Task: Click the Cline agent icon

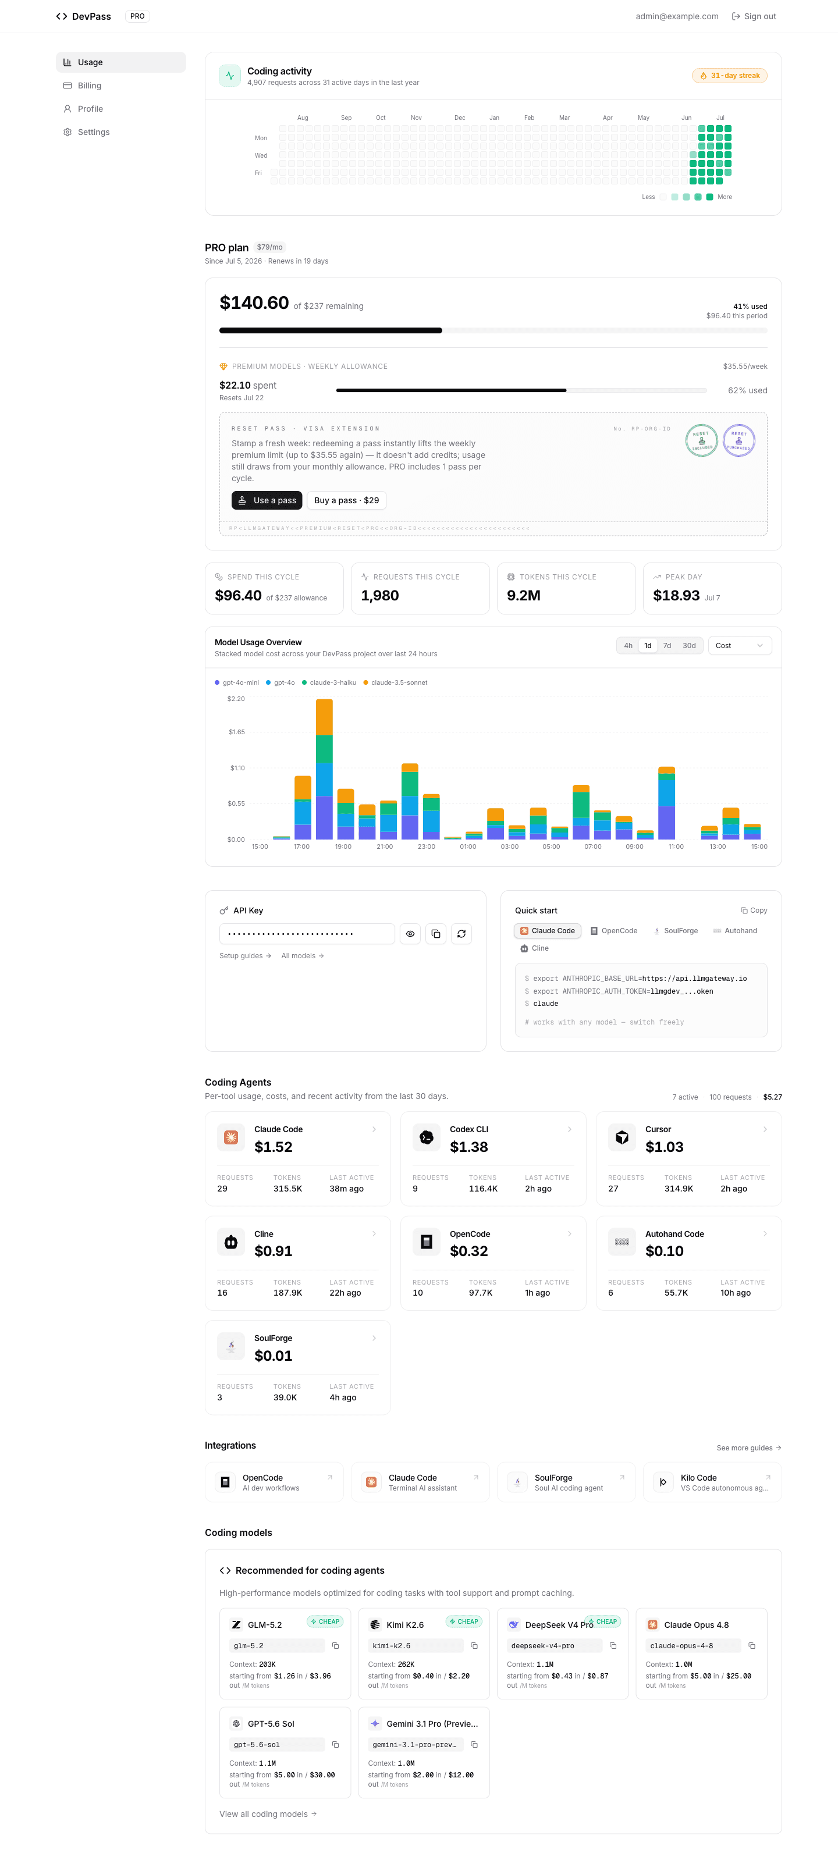Action: (231, 1242)
